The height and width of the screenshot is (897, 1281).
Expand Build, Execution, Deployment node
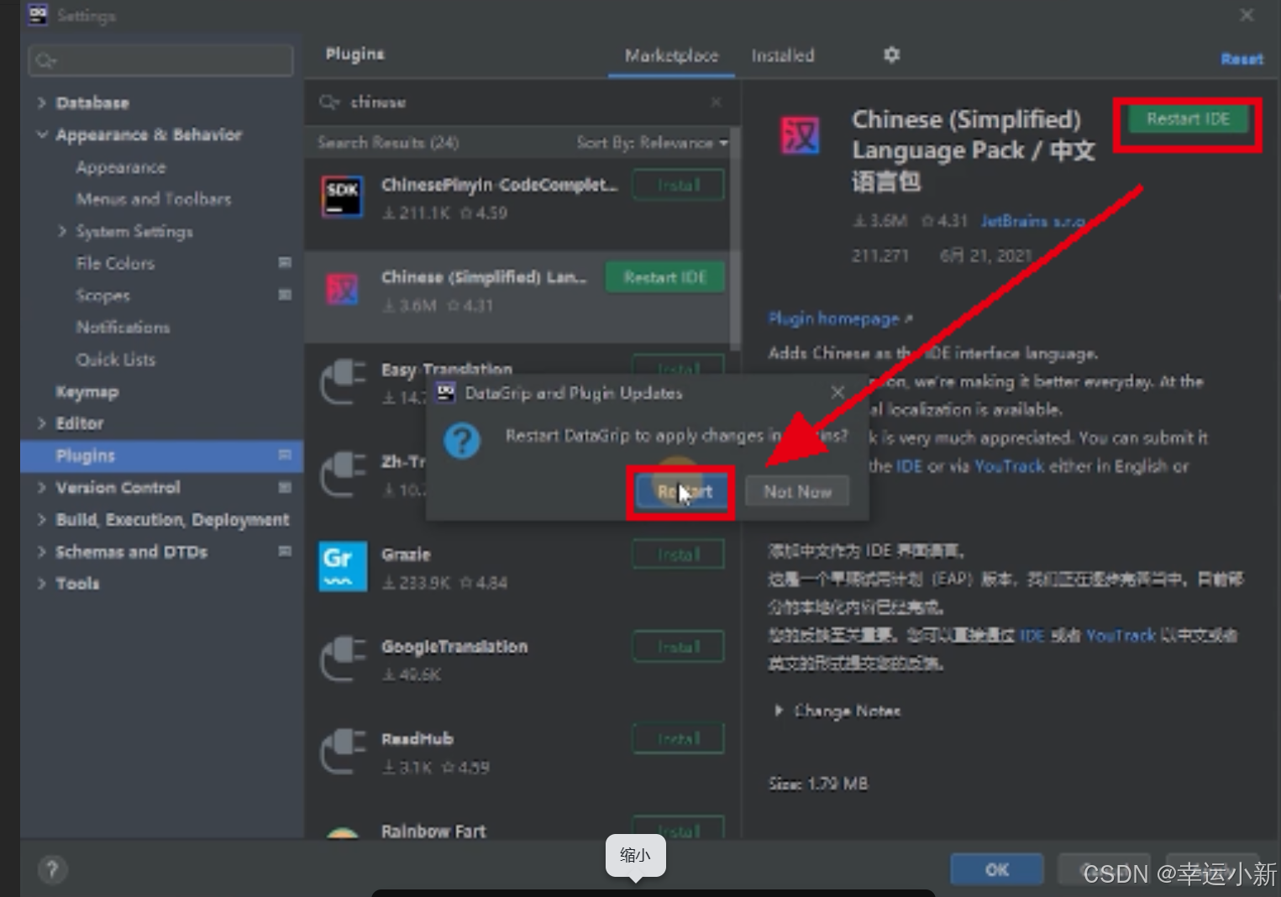pyautogui.click(x=41, y=520)
